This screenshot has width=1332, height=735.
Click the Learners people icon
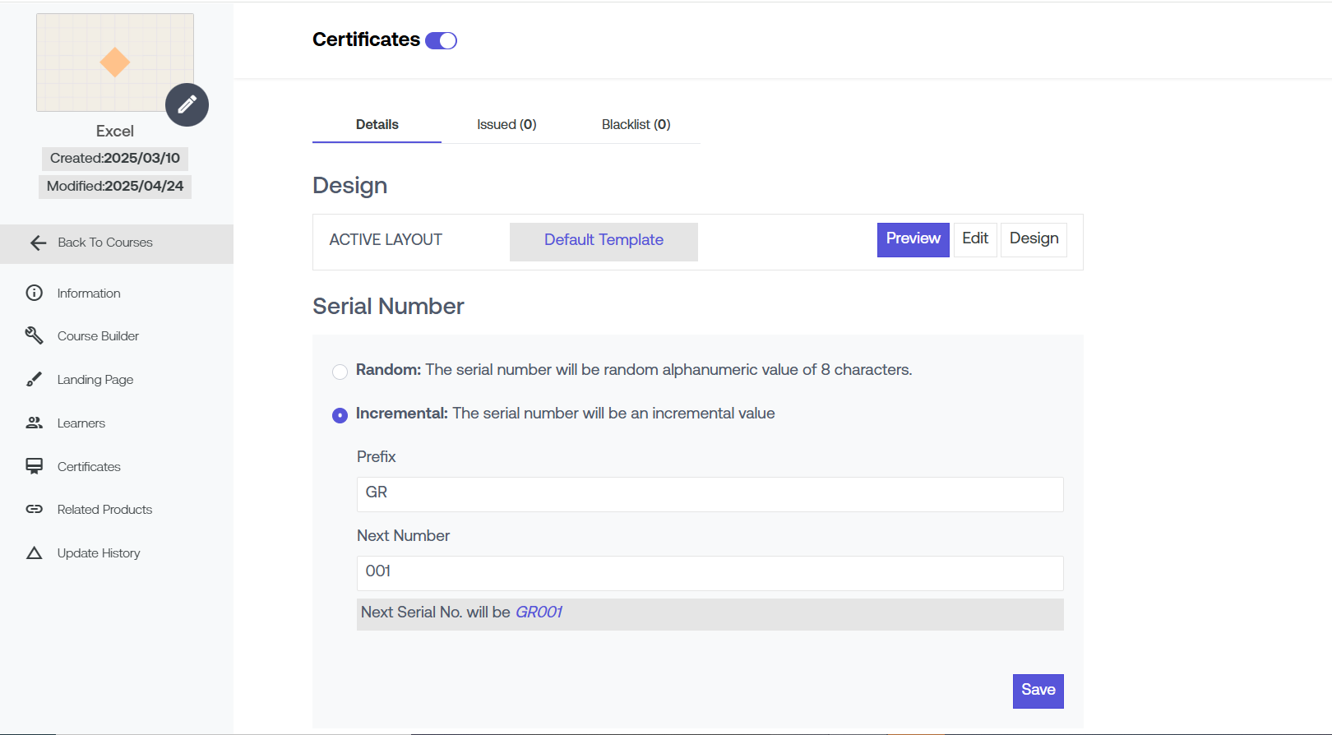[x=34, y=423]
